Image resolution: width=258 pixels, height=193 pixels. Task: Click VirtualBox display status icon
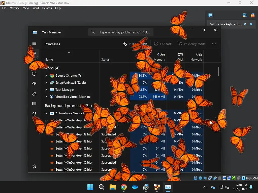224,178
